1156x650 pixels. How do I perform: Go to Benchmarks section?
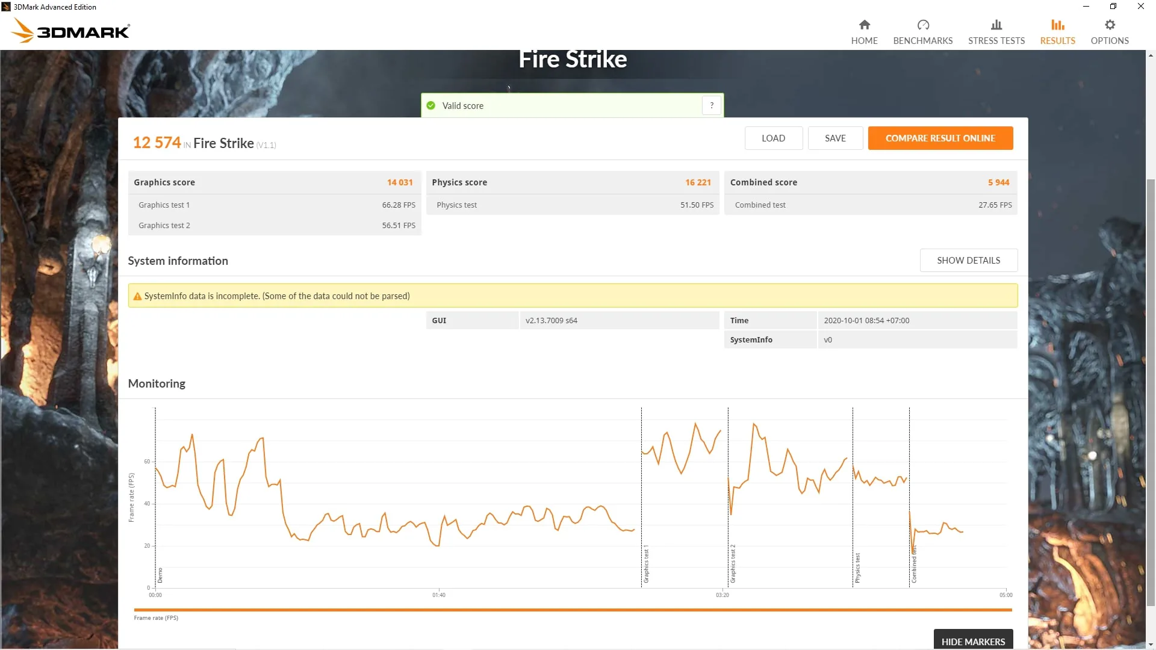pyautogui.click(x=922, y=32)
